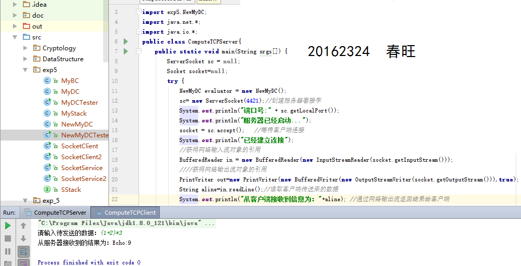Click line number 22 in gutter
521x266 pixels.
click(115, 199)
